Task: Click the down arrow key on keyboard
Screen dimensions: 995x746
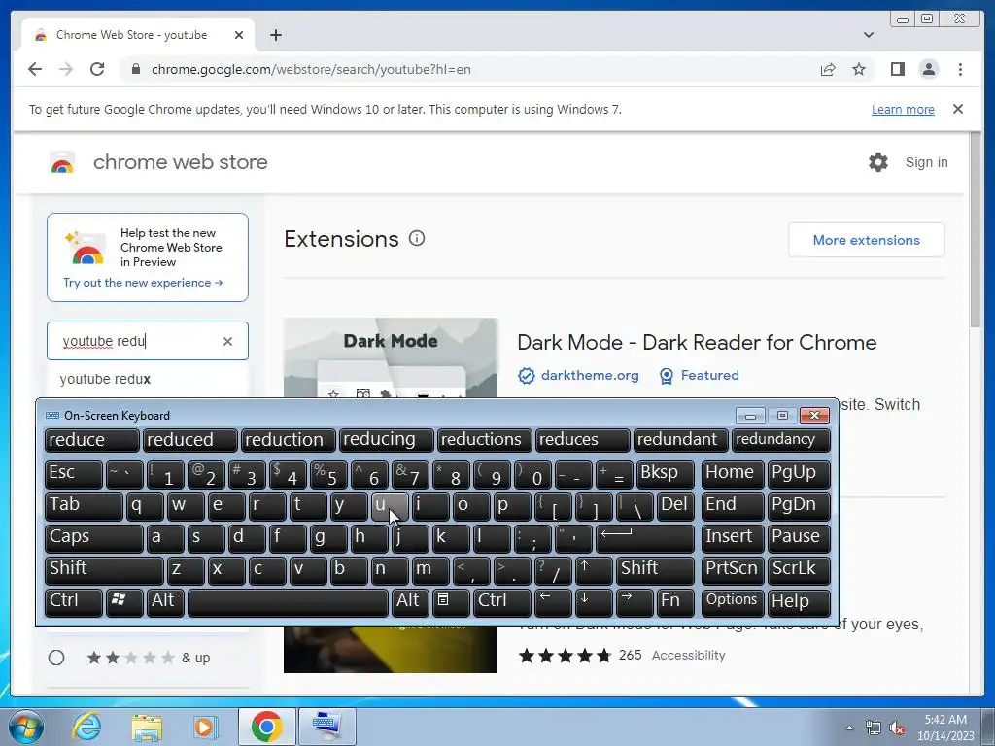Action: point(594,602)
